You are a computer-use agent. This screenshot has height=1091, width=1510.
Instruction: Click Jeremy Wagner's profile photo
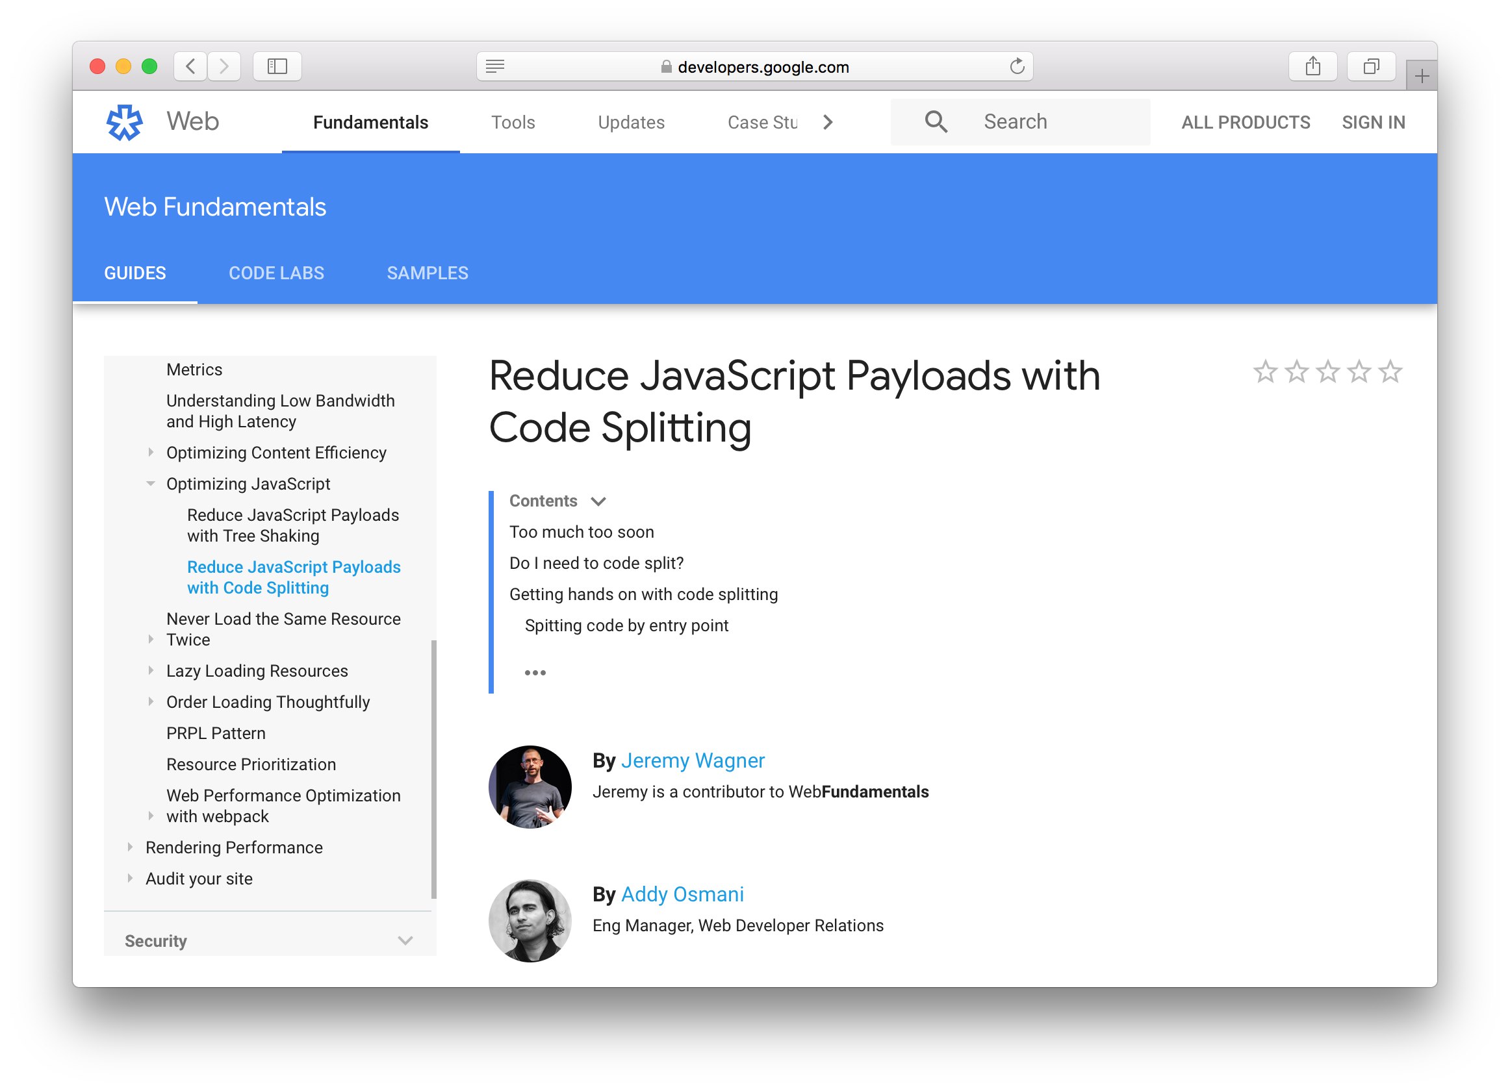click(530, 787)
